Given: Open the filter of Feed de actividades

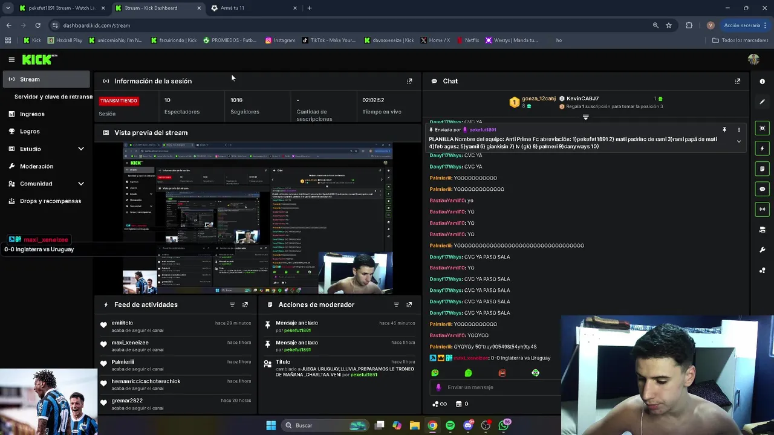Looking at the screenshot, I should pos(232,304).
